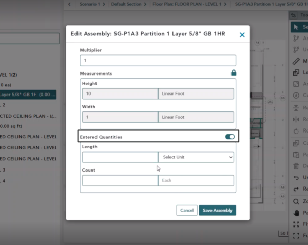Expand the Floor Plan LEVEL 1 breadcrumb chevron
The height and width of the screenshot is (245, 308).
pos(225,4)
